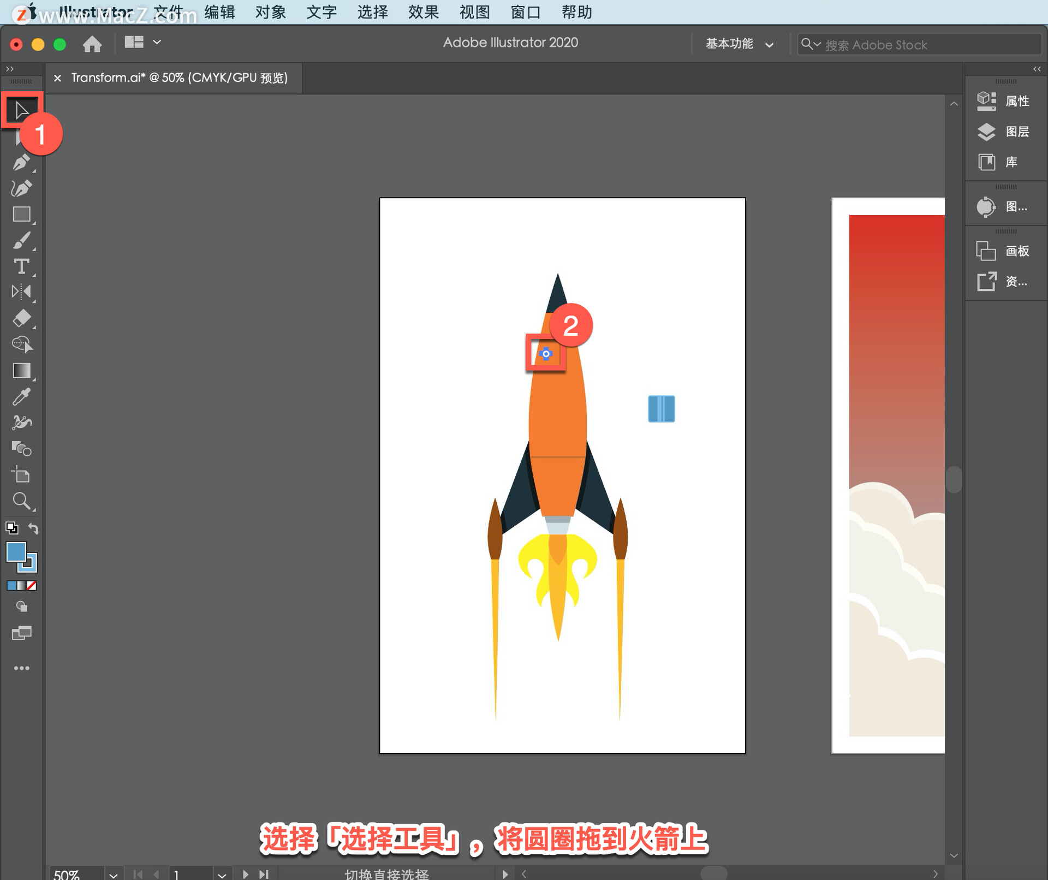1048x880 pixels.
Task: Select the Eraser tool
Action: tap(21, 318)
